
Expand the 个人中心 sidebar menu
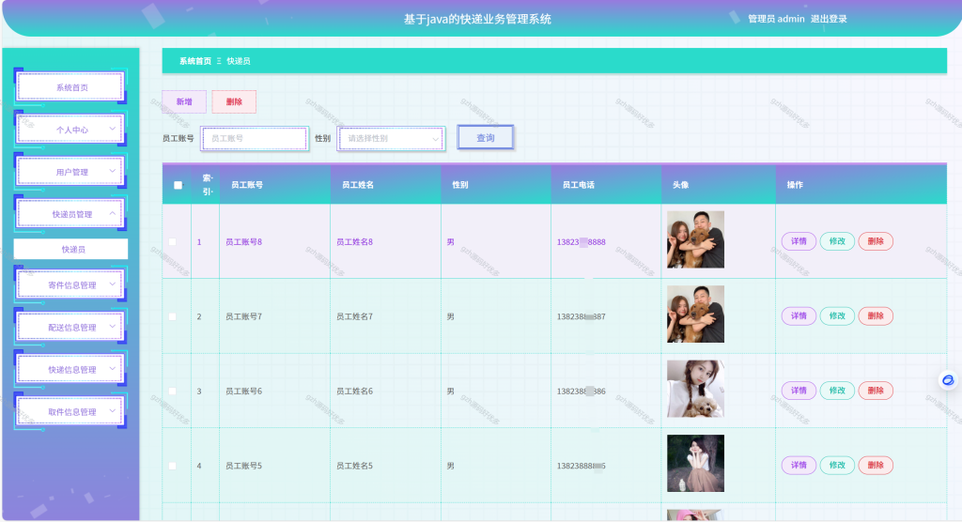tap(70, 130)
